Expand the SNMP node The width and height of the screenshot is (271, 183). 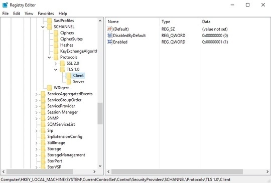click(37, 119)
